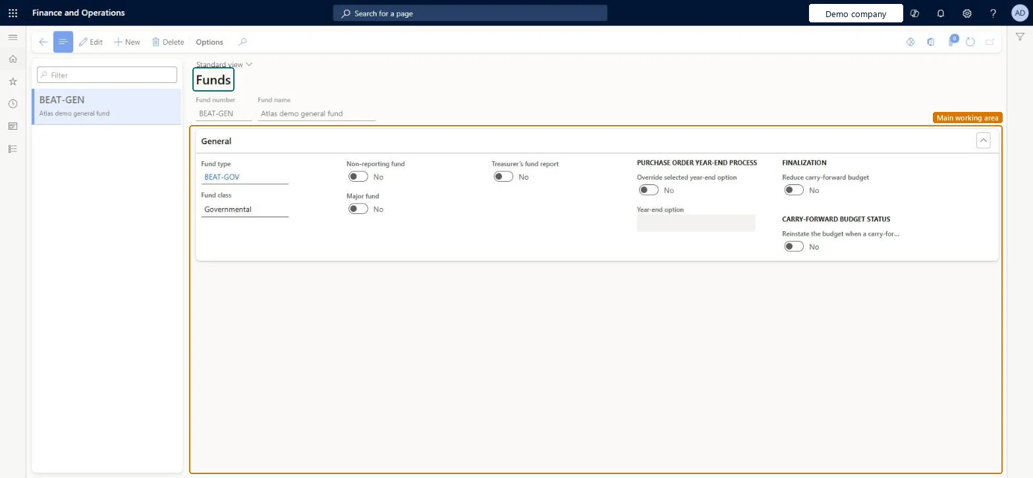Open Copilot icon in top bar
The image size is (1033, 478).
coord(914,13)
